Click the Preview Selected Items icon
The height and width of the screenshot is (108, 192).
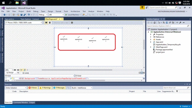183,22
